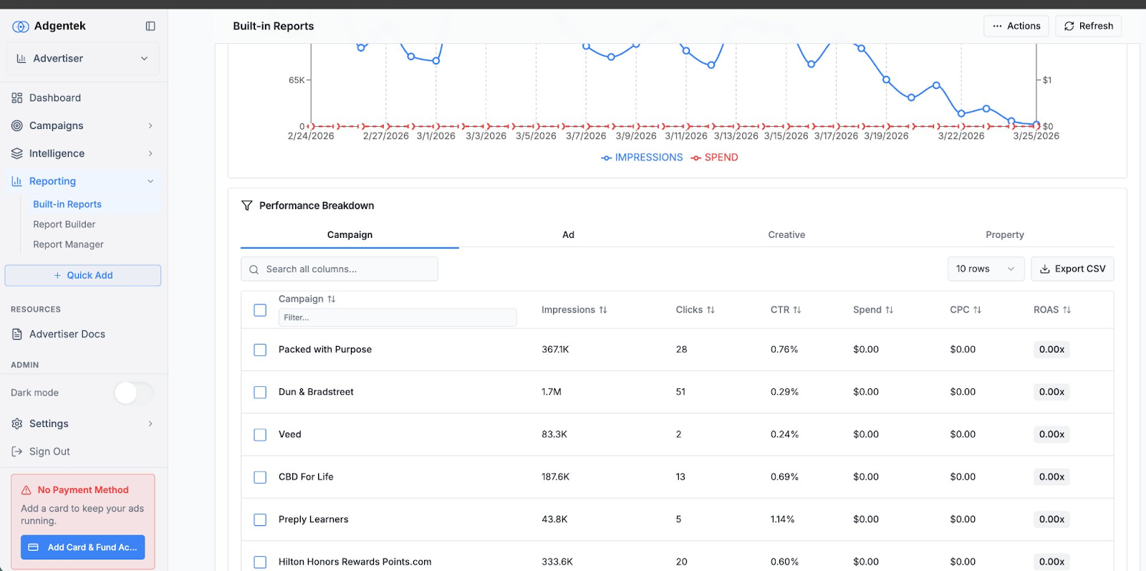This screenshot has width=1146, height=571.
Task: Click the Add Card & Fund Account button
Action: pyautogui.click(x=83, y=547)
